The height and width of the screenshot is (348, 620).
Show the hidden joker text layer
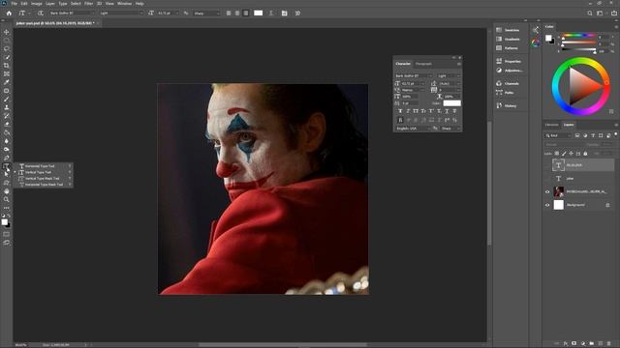click(547, 178)
